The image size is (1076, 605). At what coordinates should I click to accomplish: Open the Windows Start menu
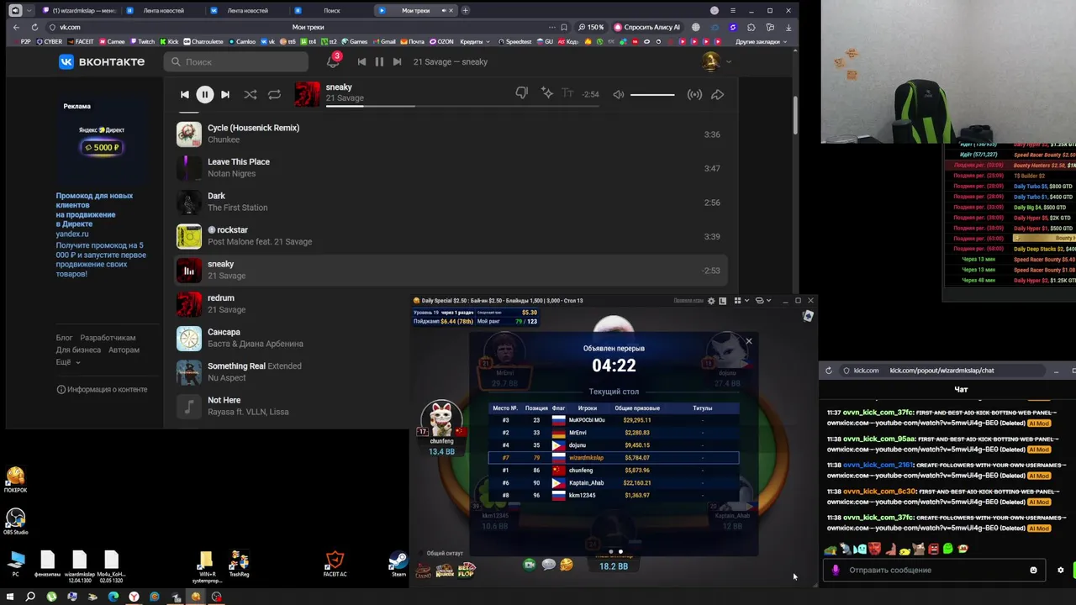coord(9,597)
